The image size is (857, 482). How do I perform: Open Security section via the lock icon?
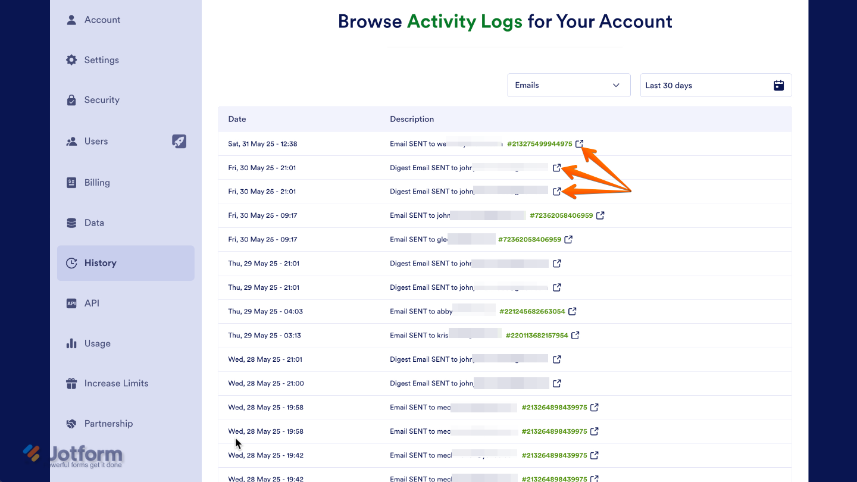coord(71,99)
